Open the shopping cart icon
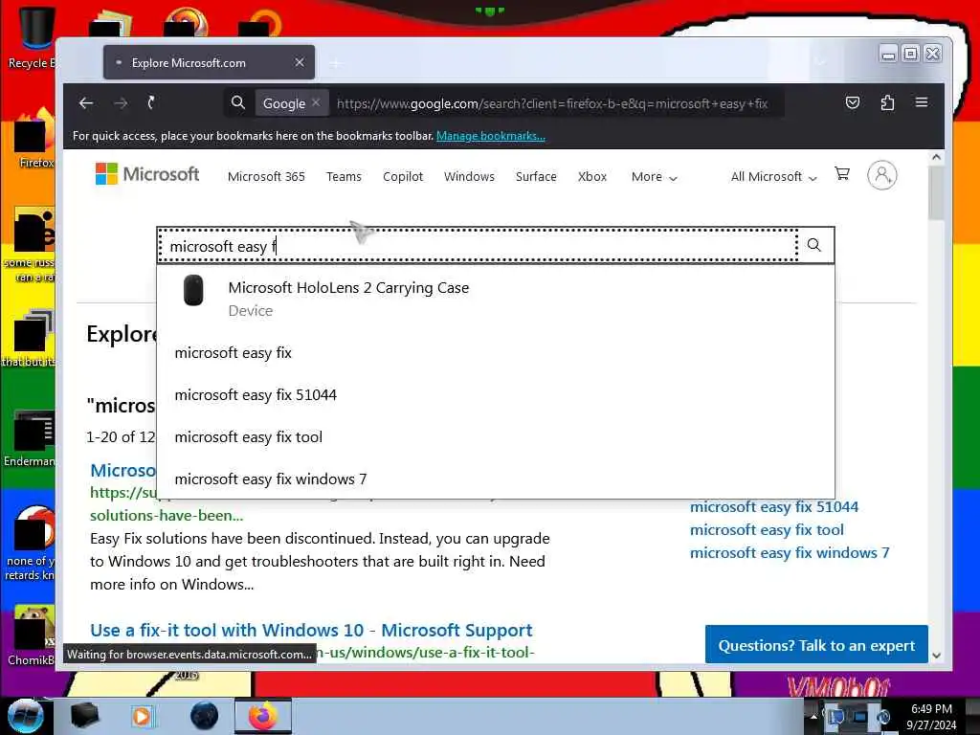 coord(842,174)
